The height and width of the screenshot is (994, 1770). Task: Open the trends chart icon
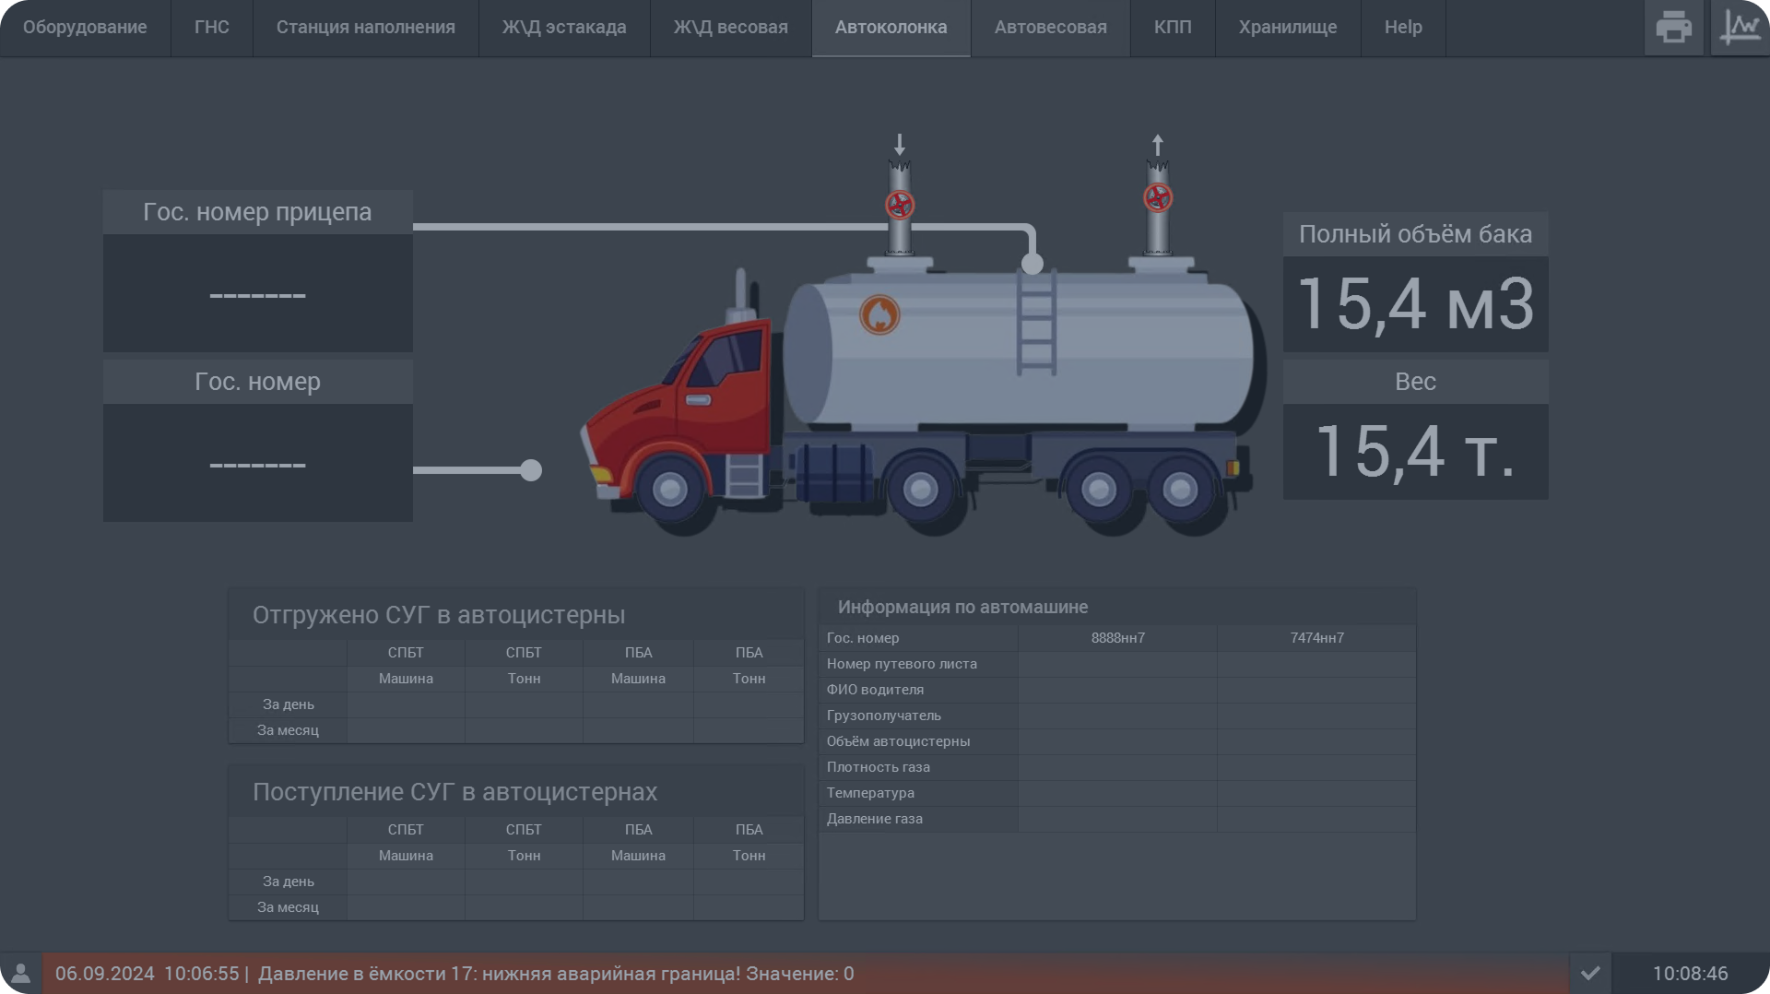1740,28
